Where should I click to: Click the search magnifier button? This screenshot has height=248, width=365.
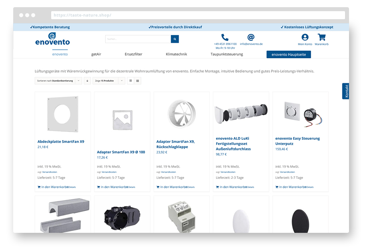tap(175, 39)
